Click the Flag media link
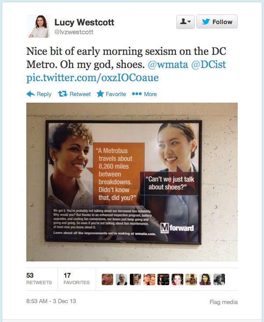 224,302
